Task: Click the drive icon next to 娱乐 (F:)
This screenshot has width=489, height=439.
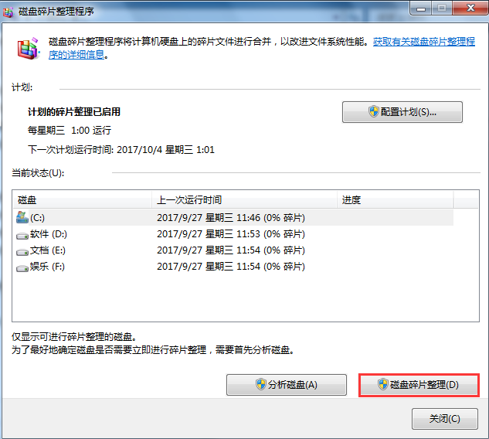Action: 22,267
